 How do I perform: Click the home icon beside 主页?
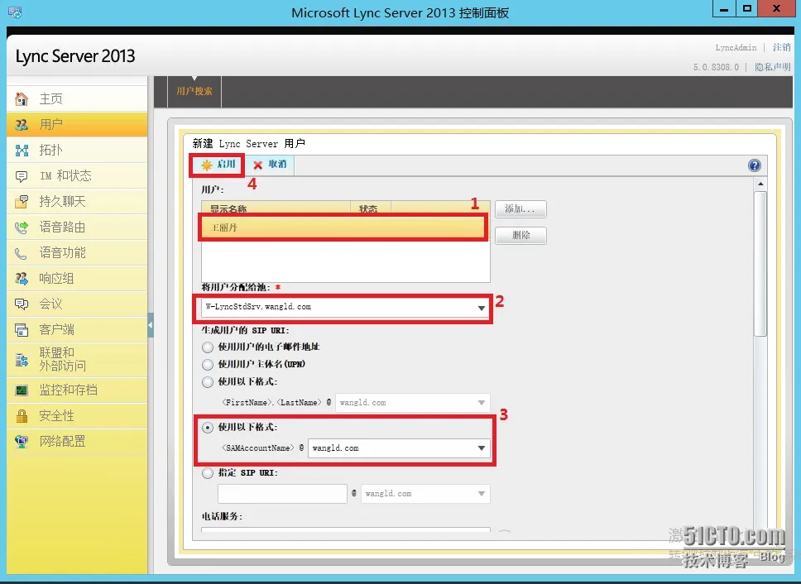click(x=22, y=98)
